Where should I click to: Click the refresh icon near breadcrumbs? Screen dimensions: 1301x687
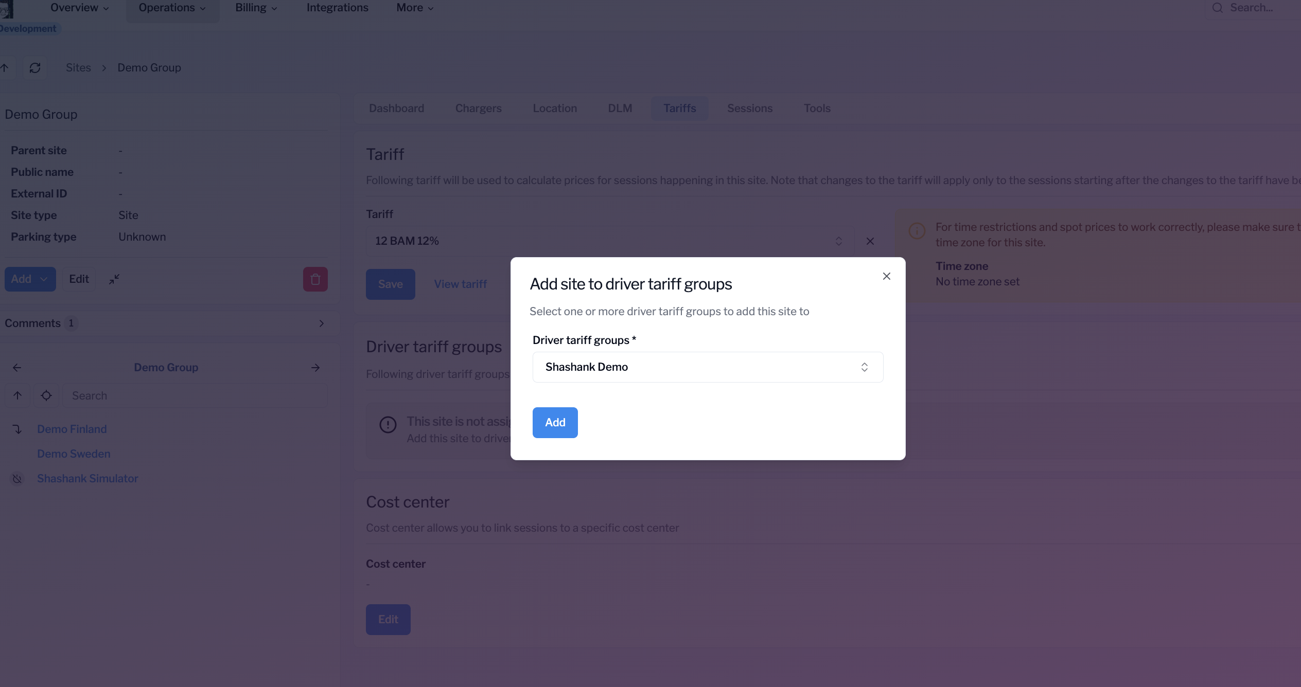(35, 68)
